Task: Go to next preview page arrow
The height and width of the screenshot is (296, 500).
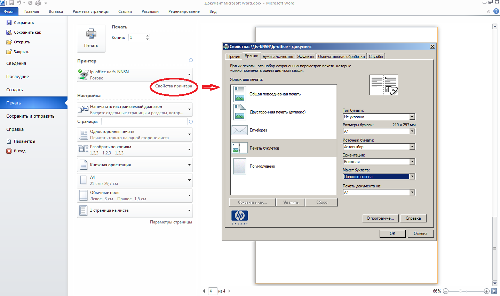Action: pos(230,291)
